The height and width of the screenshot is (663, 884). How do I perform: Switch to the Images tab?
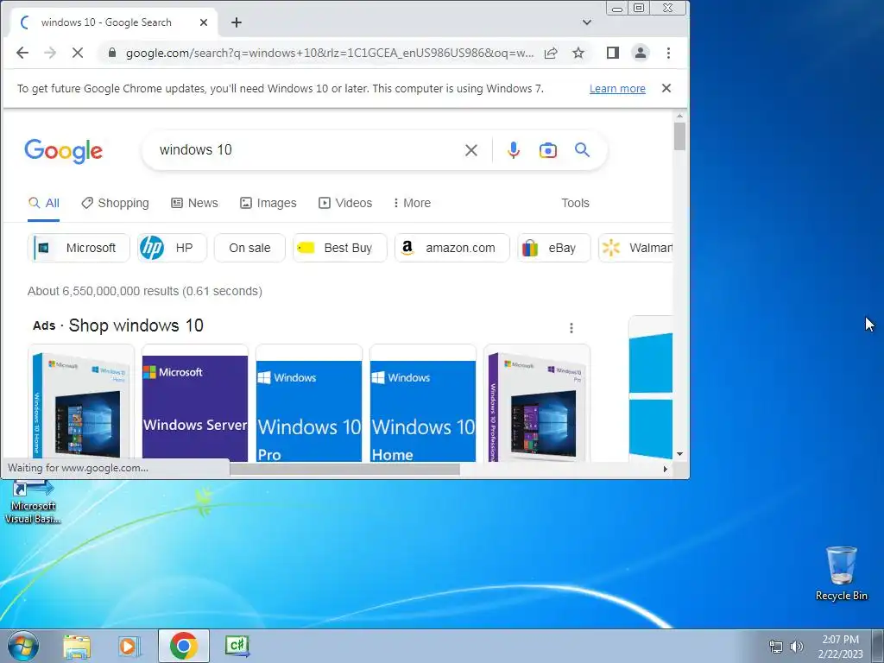268,203
